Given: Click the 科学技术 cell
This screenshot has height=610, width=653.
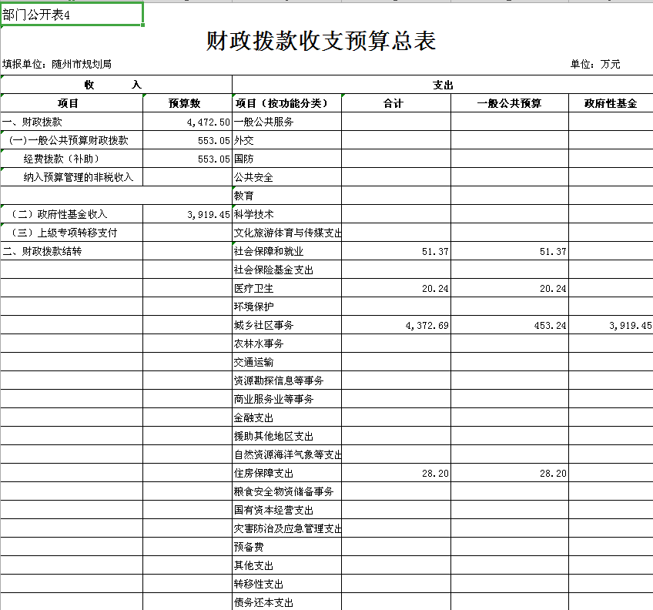Looking at the screenshot, I should 287,214.
